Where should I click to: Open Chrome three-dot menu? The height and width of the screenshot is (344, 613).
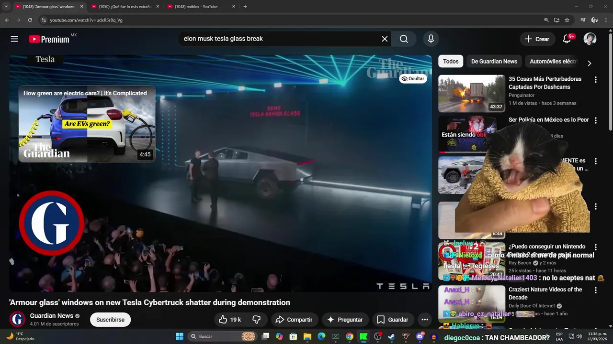click(x=605, y=20)
